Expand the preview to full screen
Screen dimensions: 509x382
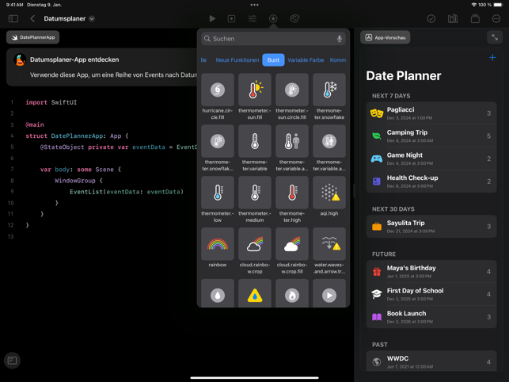tap(495, 37)
